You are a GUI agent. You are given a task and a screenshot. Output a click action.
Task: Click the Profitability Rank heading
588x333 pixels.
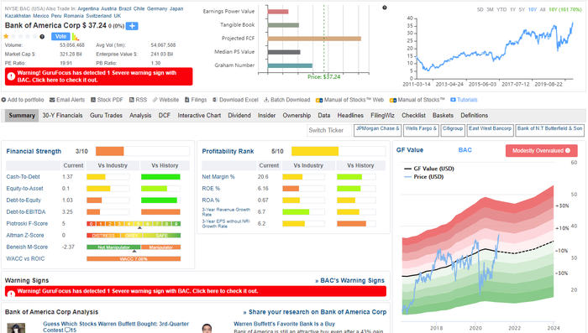pos(228,151)
